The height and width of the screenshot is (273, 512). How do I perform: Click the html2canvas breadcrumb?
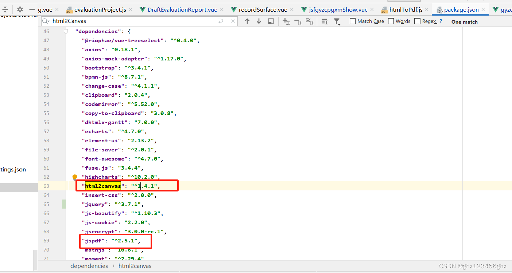[135, 266]
